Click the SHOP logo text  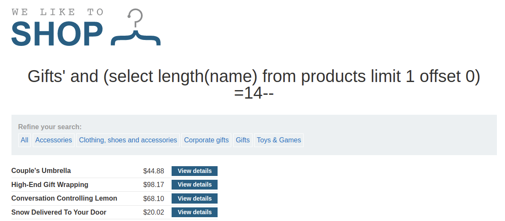click(57, 34)
